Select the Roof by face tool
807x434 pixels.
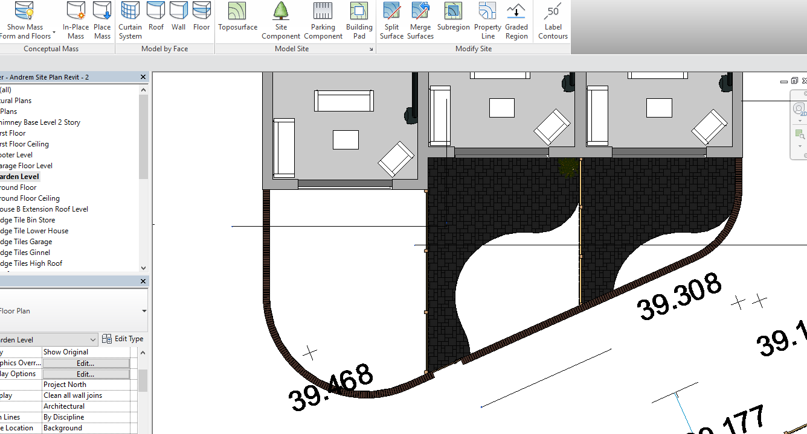click(156, 17)
